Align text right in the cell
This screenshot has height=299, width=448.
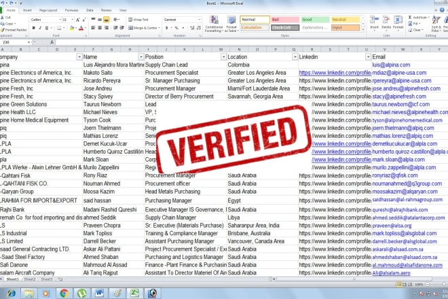point(107,28)
